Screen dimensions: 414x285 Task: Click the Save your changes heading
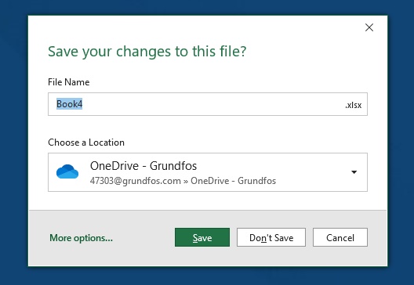147,52
